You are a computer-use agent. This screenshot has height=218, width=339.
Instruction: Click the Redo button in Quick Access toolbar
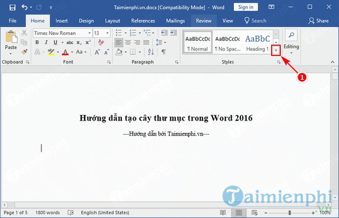39,8
